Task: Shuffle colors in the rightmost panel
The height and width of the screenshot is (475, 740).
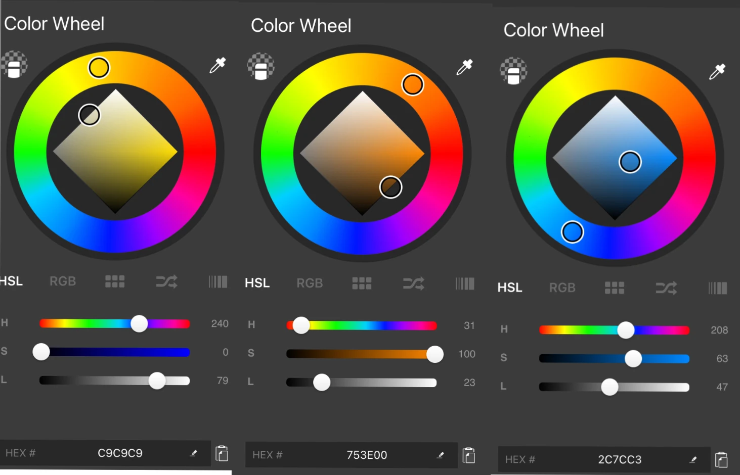Action: (x=666, y=288)
